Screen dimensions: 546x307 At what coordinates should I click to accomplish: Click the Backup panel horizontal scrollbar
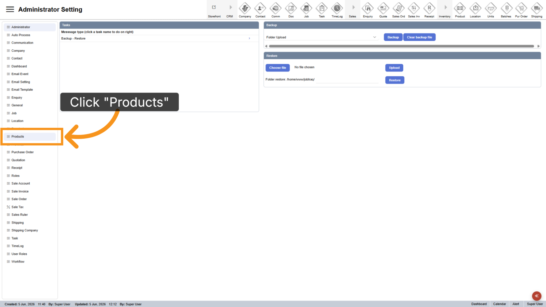(401, 46)
